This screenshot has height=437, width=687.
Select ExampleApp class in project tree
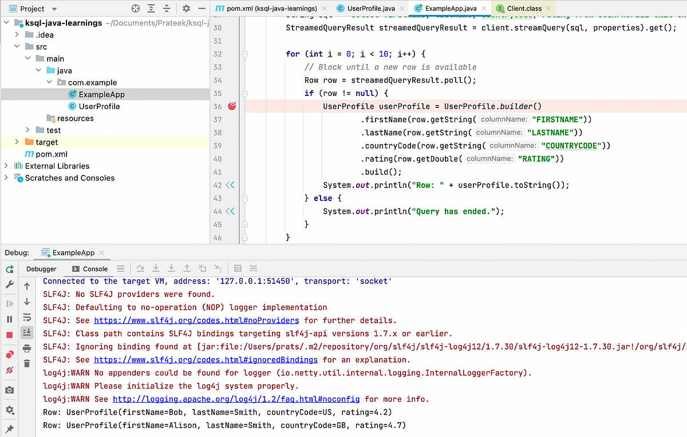tap(101, 94)
